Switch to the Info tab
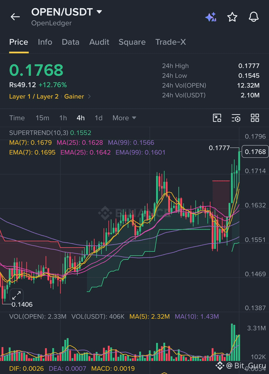Viewport: 269px width, 374px height. click(x=45, y=42)
